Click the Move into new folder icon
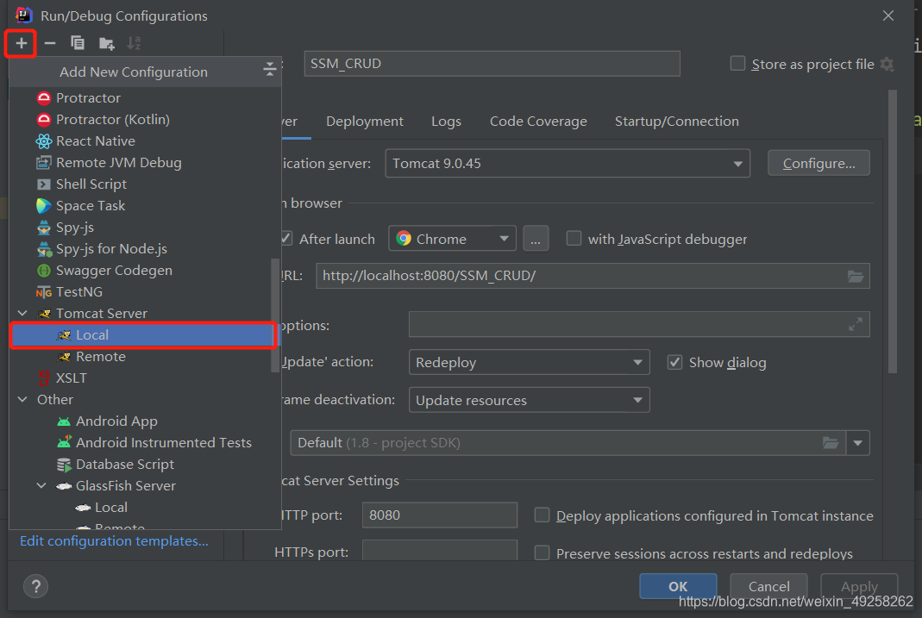Image resolution: width=922 pixels, height=618 pixels. (106, 43)
